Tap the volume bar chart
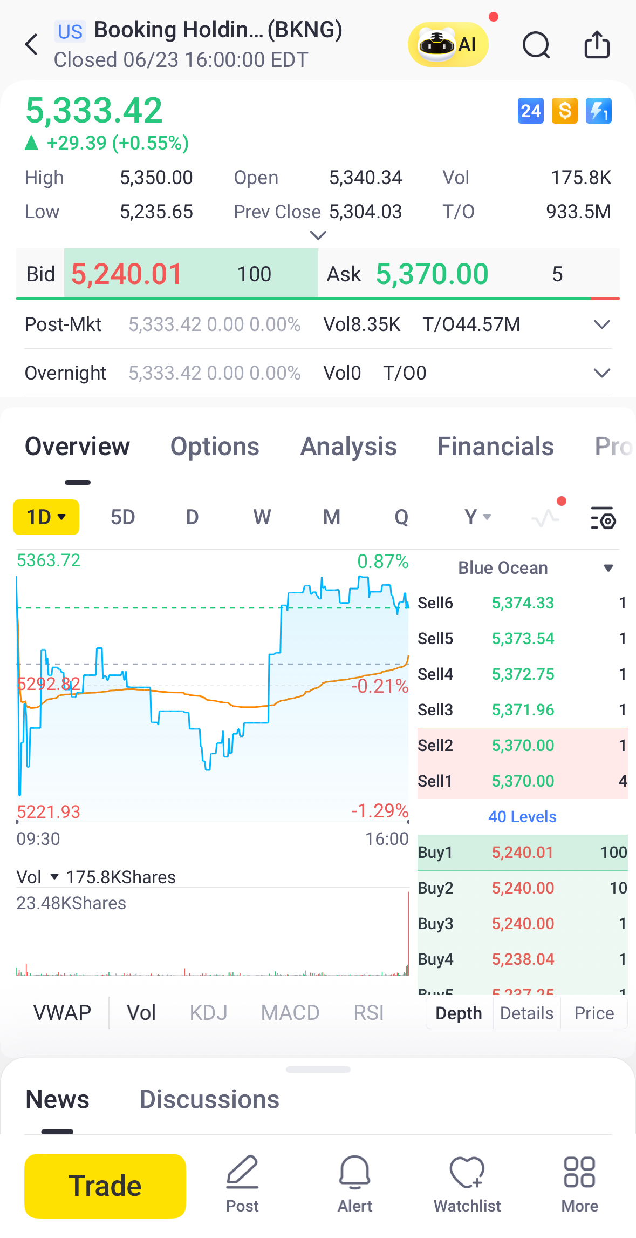Viewport: 636px width, 1238px height. 213,932
